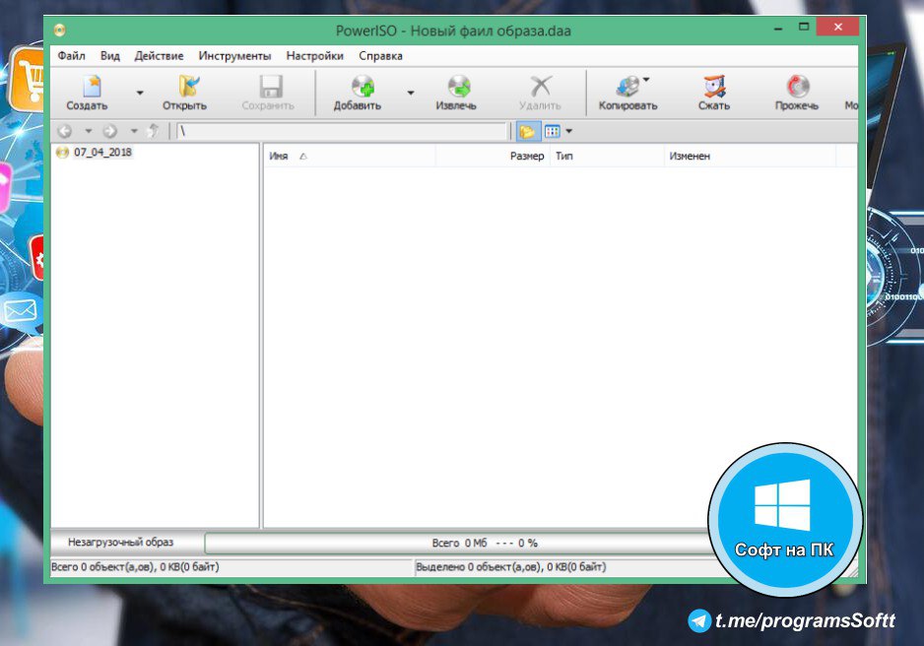Image resolution: width=924 pixels, height=646 pixels.
Task: Click the Извлечь (Extract) icon
Action: (456, 88)
